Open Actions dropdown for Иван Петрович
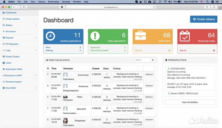This screenshot has width=222, height=128. (x=149, y=97)
